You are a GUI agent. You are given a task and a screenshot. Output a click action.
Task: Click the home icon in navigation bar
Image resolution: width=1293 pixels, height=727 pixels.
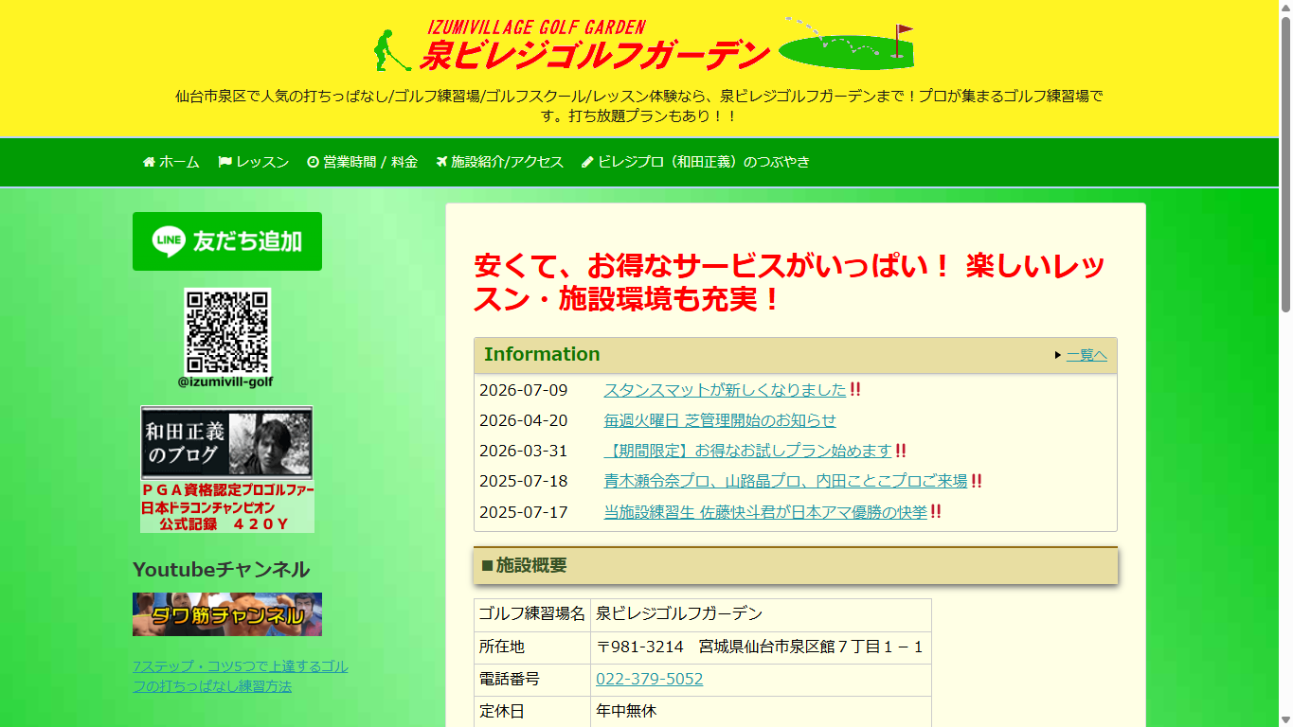[x=149, y=162]
